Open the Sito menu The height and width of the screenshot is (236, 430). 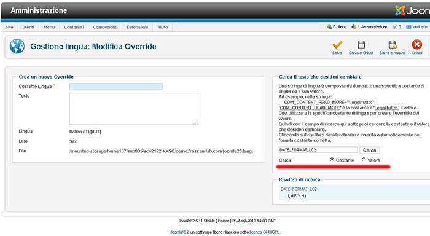(9, 27)
